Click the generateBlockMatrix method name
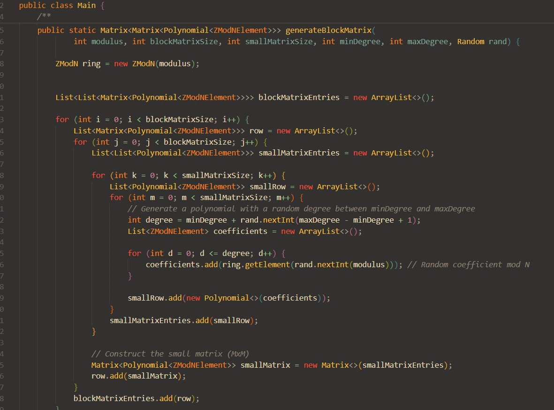Image resolution: width=554 pixels, height=410 pixels. pyautogui.click(x=328, y=31)
